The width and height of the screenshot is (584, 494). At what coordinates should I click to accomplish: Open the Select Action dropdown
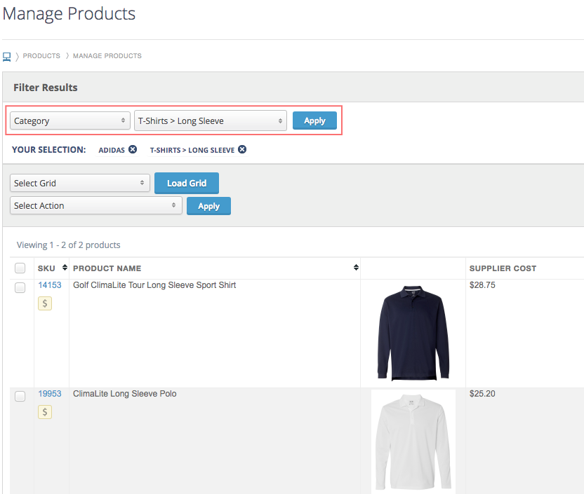coord(96,205)
